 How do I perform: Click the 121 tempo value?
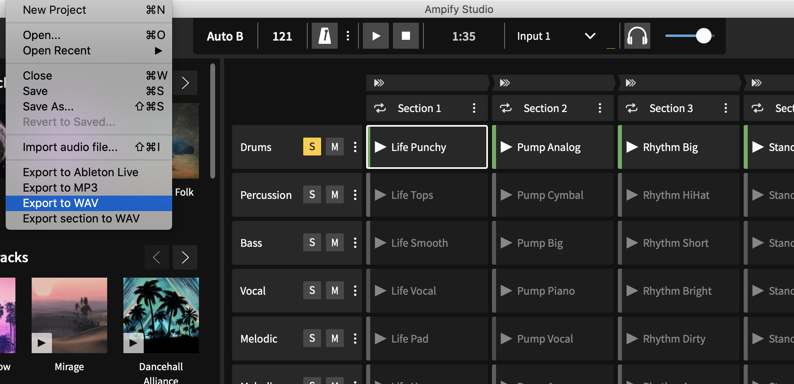(x=282, y=37)
